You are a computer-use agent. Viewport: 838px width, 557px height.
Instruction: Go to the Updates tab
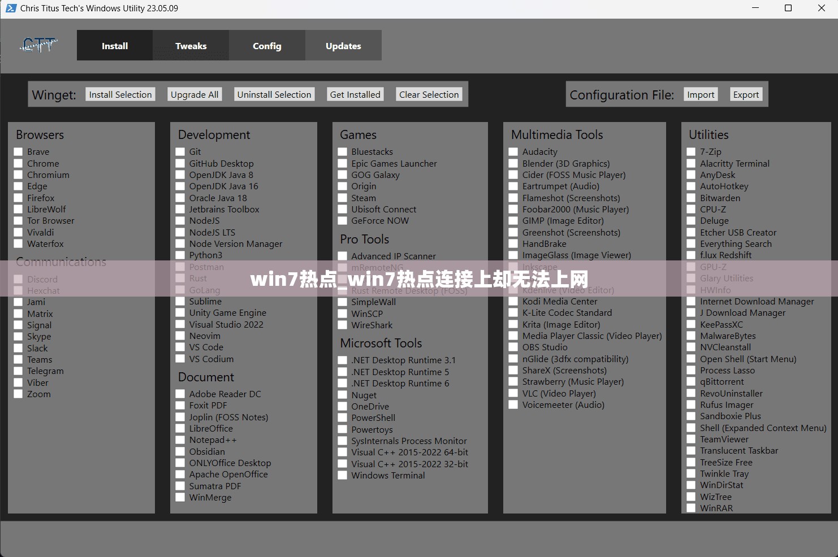tap(343, 46)
